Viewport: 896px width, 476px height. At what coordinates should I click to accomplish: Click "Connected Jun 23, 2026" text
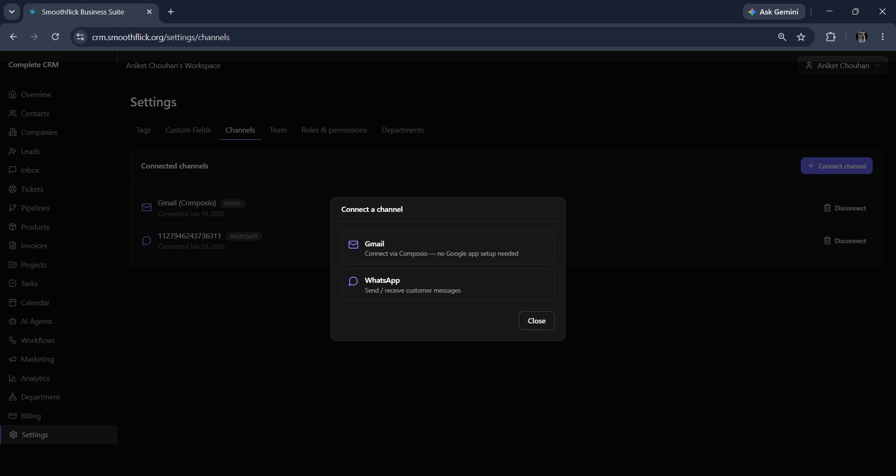191,246
